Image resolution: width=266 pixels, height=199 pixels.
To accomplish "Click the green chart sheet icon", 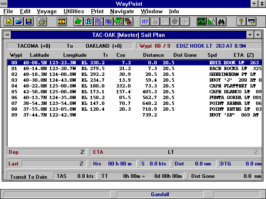I will (79, 22).
